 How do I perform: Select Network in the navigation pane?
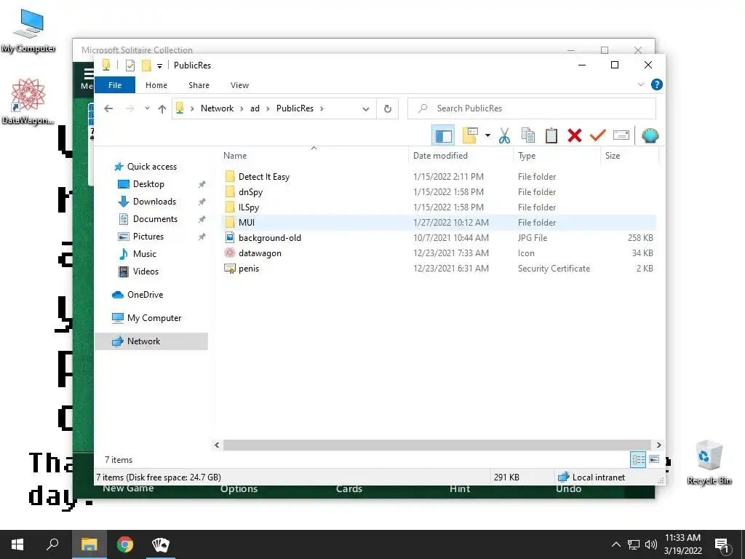[x=151, y=341]
